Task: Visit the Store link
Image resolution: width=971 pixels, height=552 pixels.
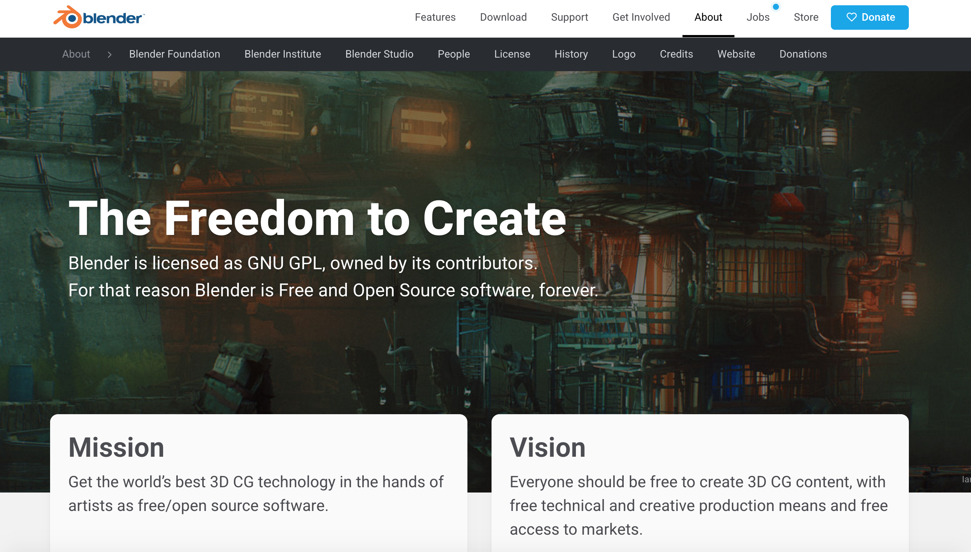Action: 806,17
